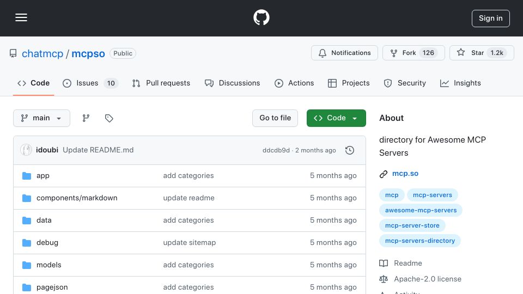Viewport: 523px width, 294px height.
Task: Open the Security tab
Action: tap(405, 83)
